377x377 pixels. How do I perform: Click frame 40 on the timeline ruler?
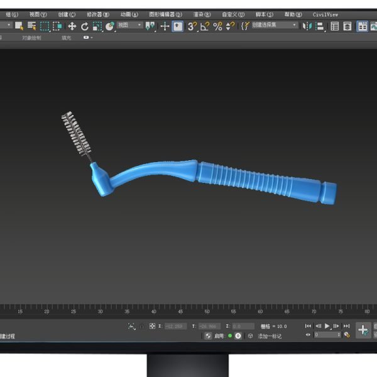tap(154, 312)
